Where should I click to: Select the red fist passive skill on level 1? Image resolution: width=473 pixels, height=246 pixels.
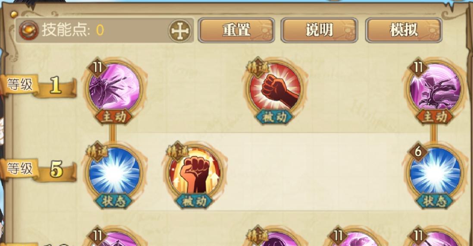click(275, 87)
